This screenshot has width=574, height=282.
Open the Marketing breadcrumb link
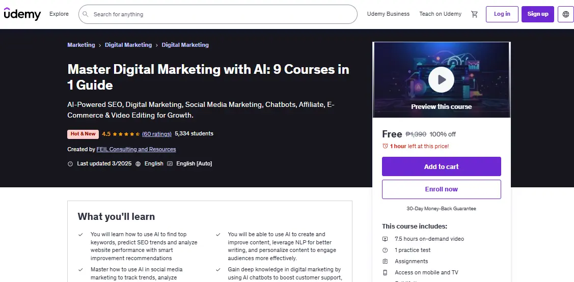(x=81, y=45)
